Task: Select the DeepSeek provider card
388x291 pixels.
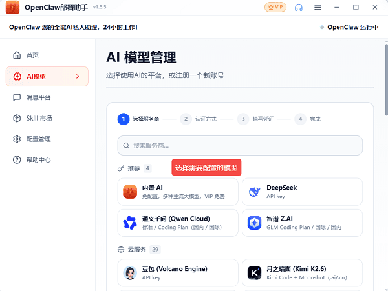Action: (302, 192)
